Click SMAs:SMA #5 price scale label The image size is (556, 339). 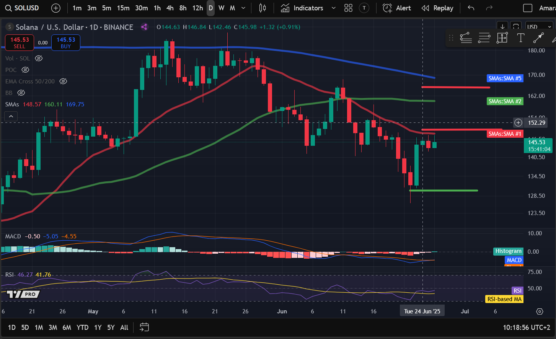[x=505, y=78]
